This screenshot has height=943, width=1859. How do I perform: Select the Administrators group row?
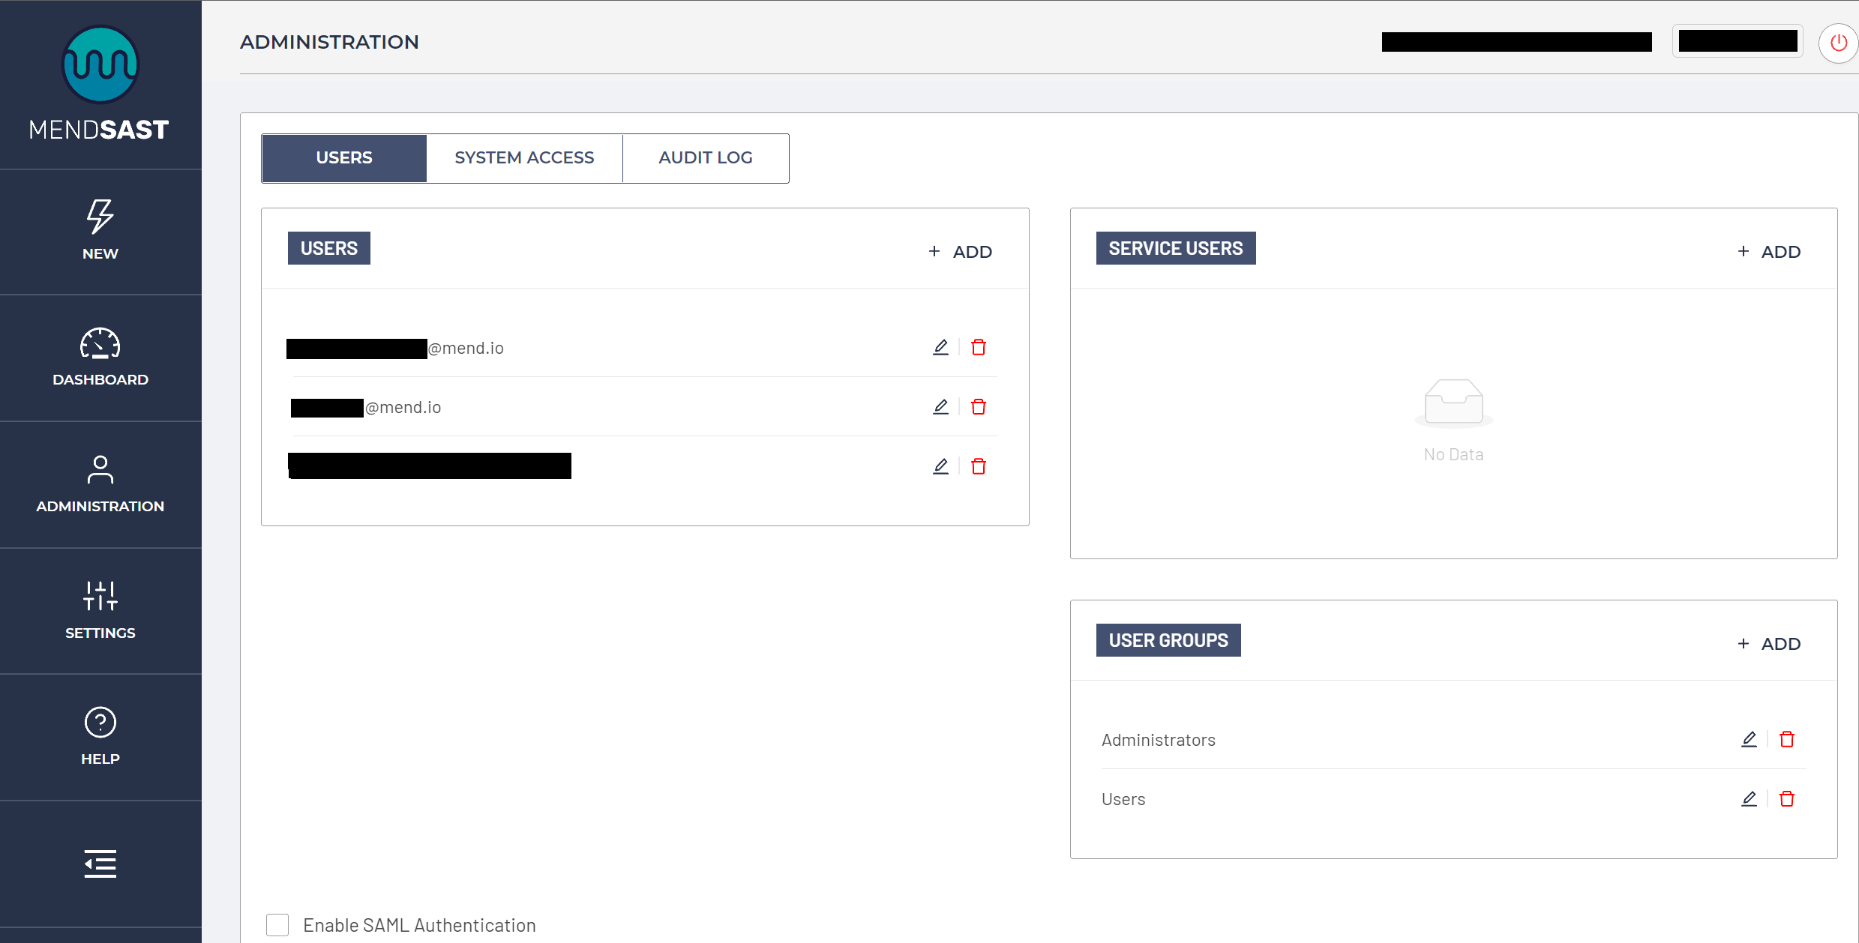click(x=1158, y=740)
